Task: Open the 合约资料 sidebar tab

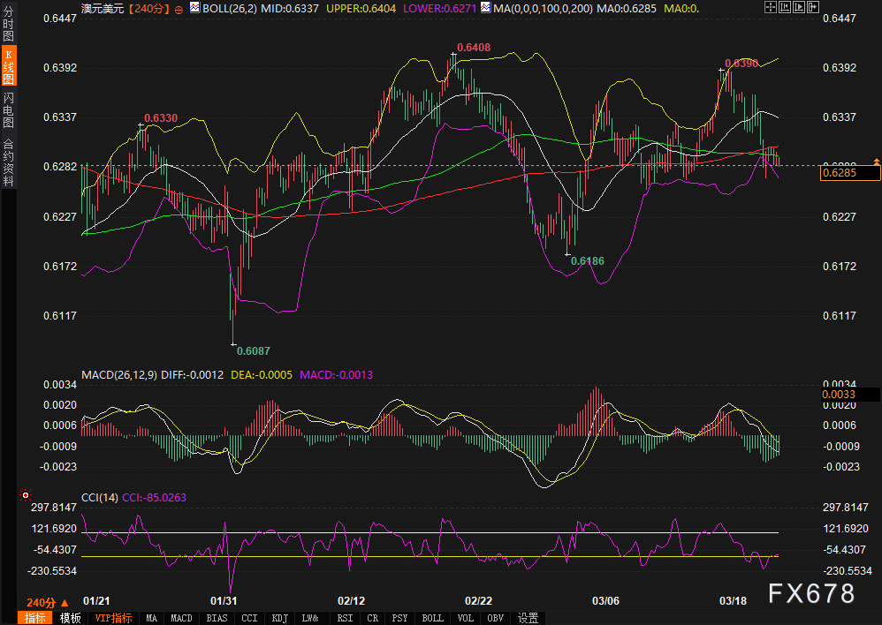Action: pyautogui.click(x=8, y=162)
